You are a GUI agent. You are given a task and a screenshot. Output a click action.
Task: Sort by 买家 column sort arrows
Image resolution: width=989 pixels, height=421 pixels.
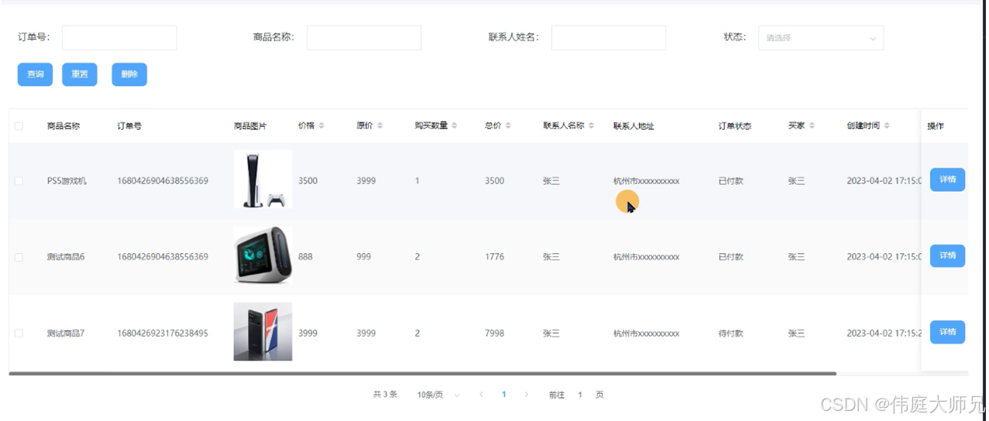[x=812, y=125]
